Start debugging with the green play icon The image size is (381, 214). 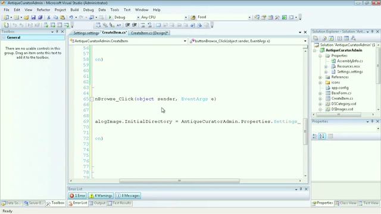point(110,17)
